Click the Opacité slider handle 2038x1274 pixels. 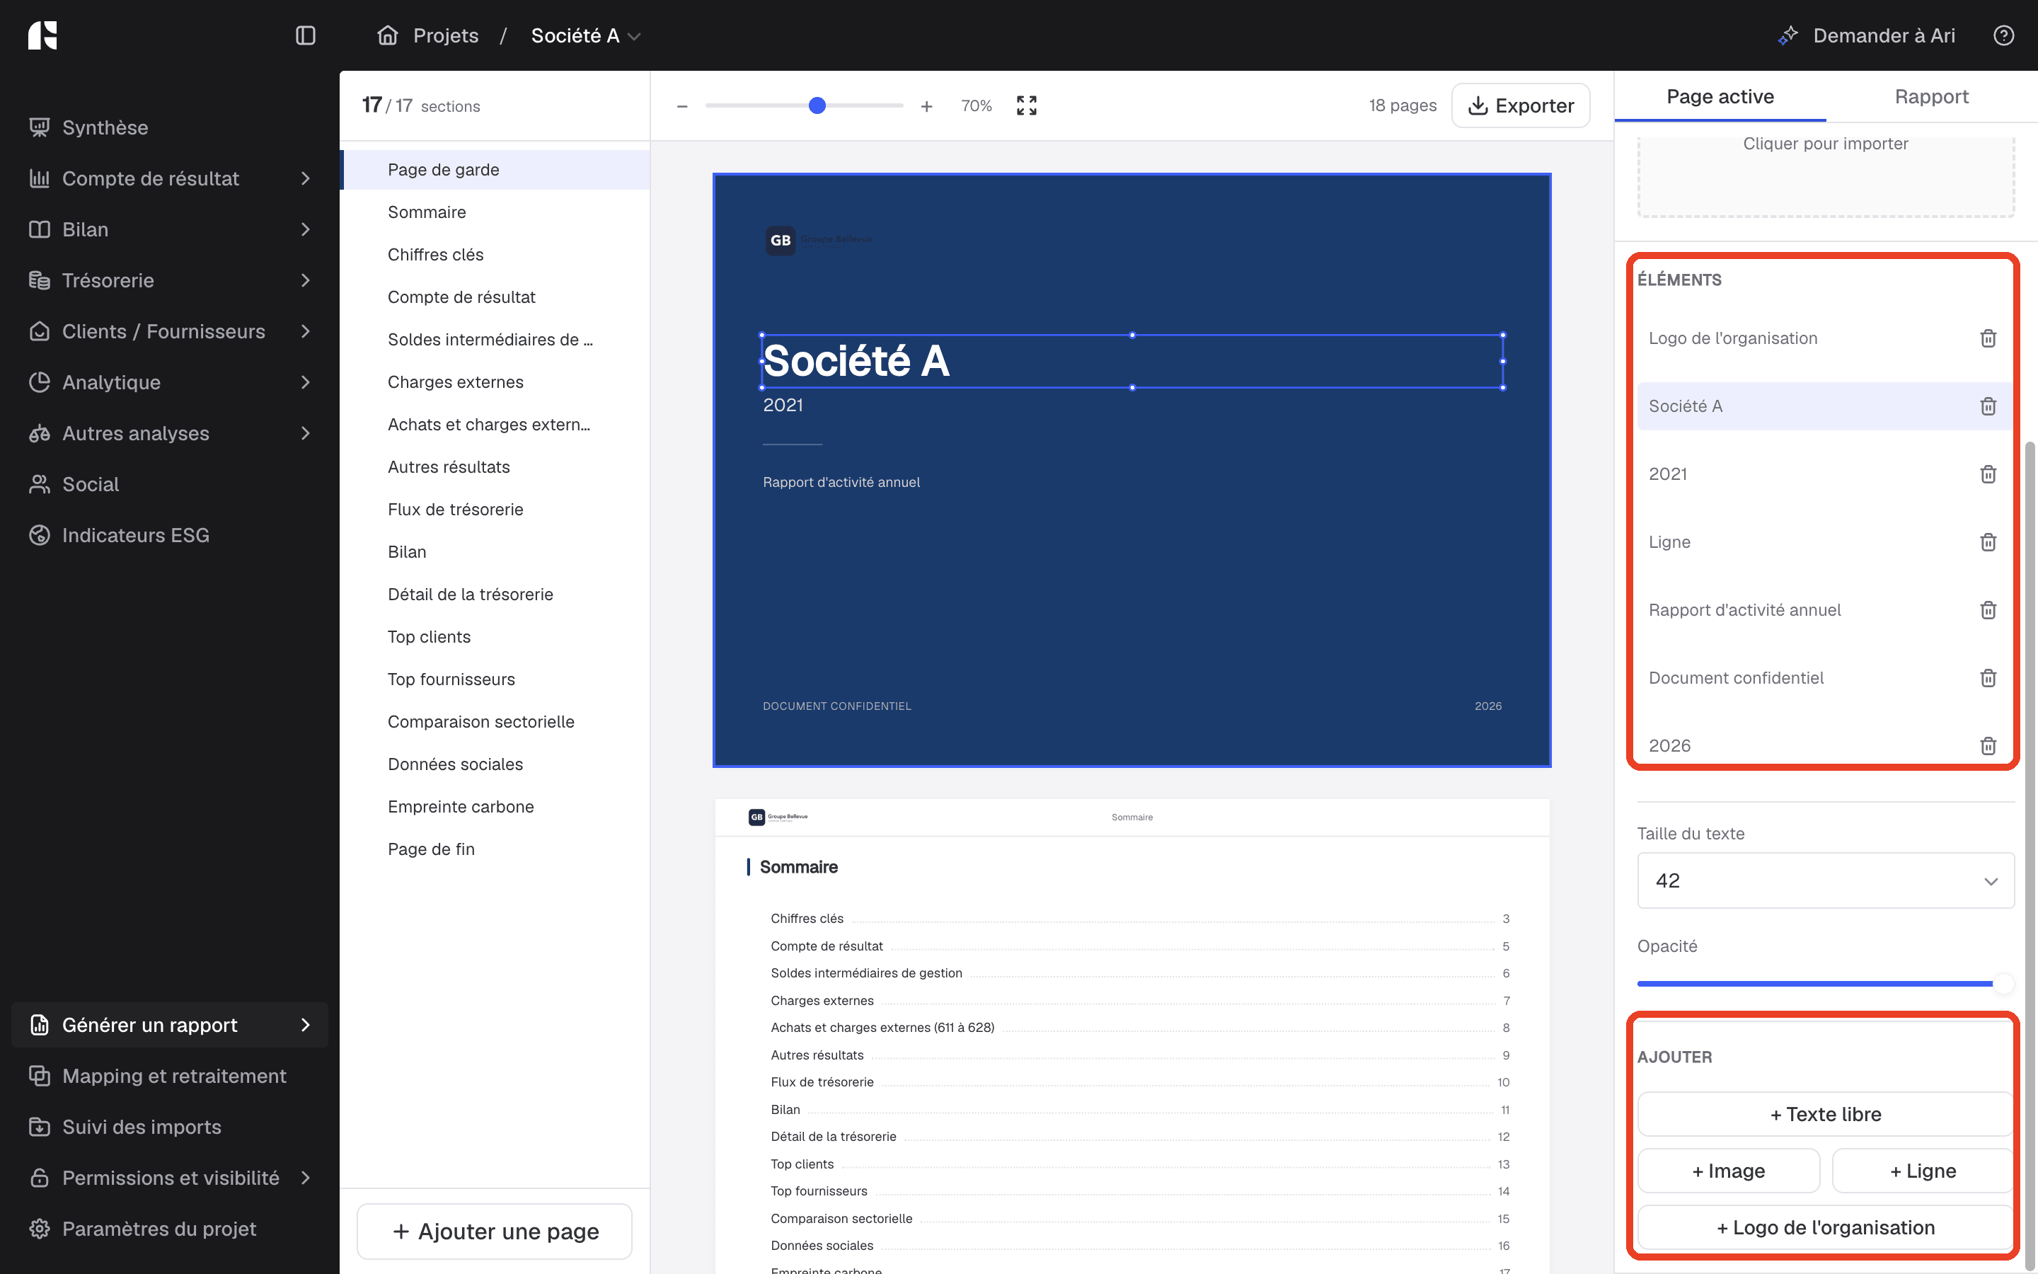(2003, 983)
